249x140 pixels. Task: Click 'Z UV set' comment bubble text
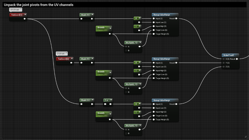pos(61,54)
